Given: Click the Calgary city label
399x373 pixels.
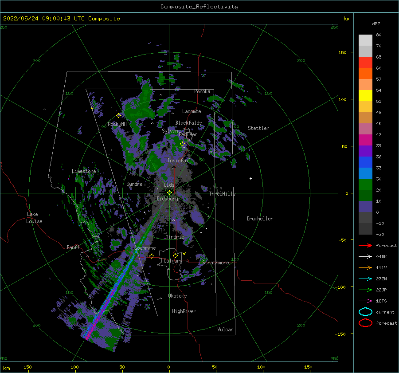Looking at the screenshot, I should click(x=173, y=261).
